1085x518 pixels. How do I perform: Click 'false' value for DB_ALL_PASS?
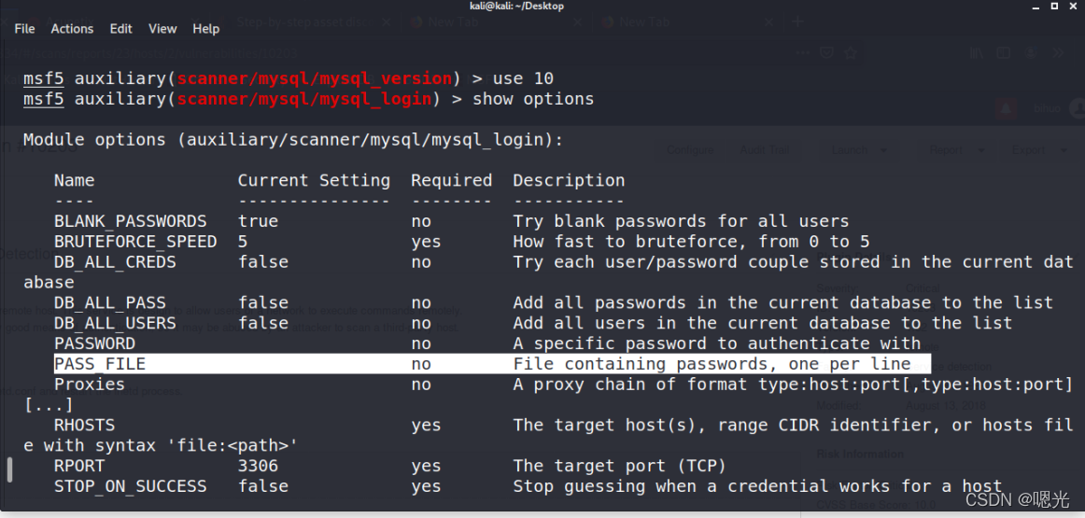pyautogui.click(x=263, y=303)
